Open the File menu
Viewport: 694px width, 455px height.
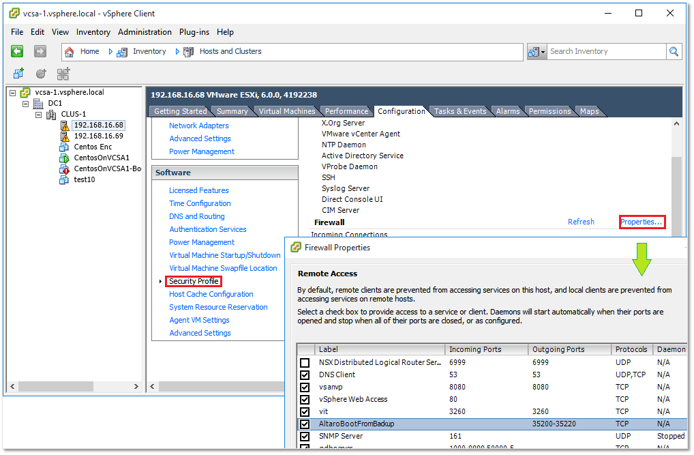click(x=17, y=32)
